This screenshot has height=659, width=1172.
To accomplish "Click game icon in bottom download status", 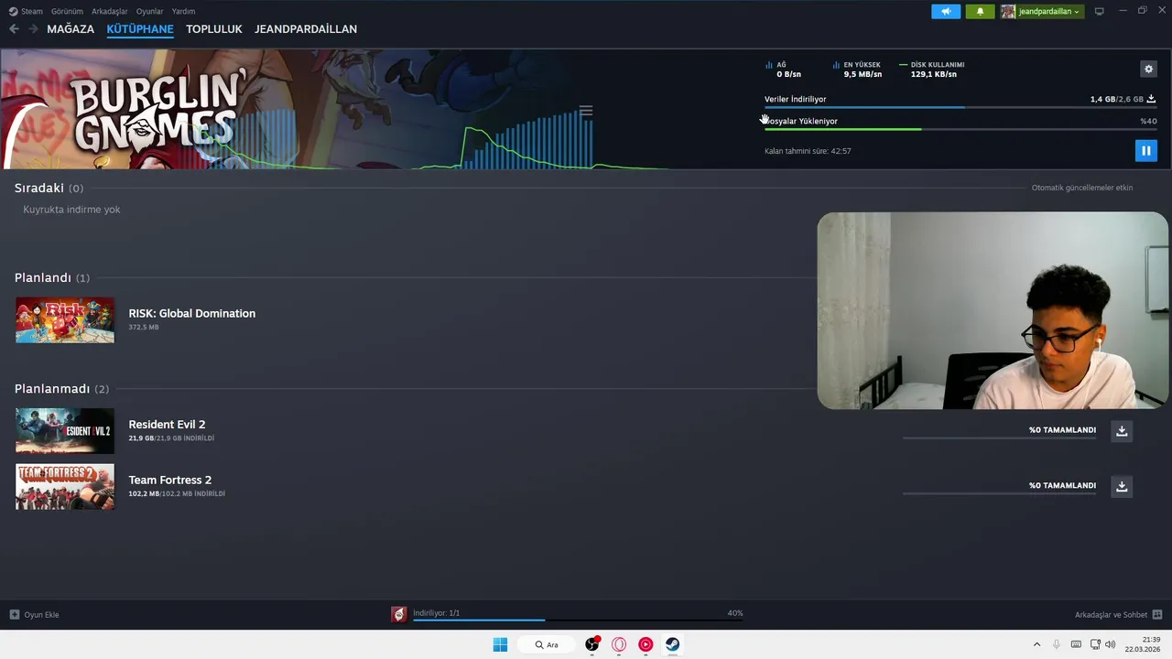I will pos(399,614).
